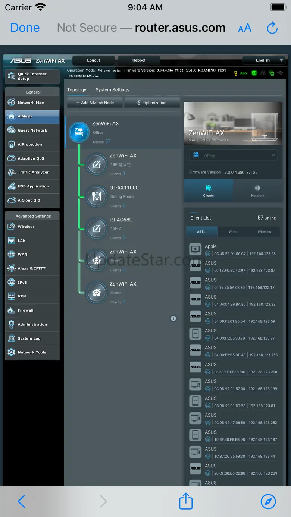
Task: Click green gear status icon in header
Action: (x=254, y=73)
